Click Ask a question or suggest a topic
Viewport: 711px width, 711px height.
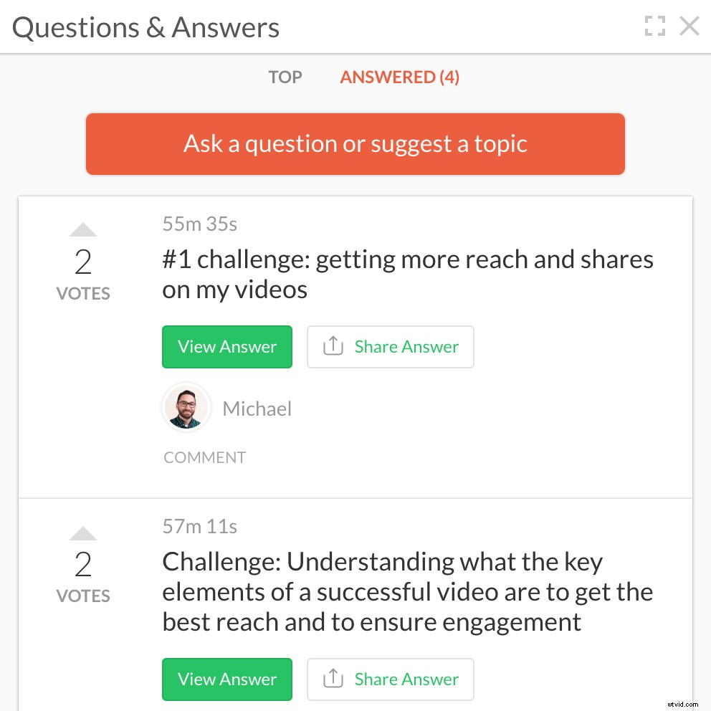pyautogui.click(x=355, y=143)
